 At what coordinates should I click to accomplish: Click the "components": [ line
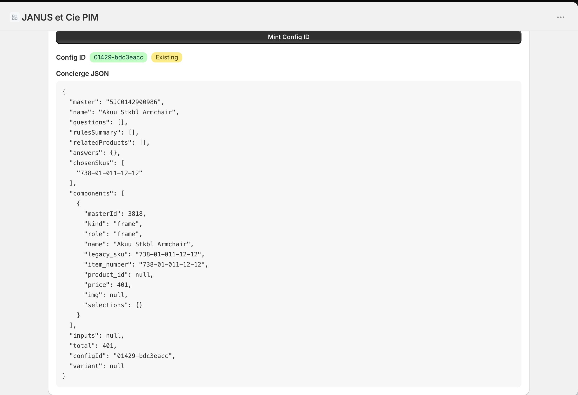point(97,193)
